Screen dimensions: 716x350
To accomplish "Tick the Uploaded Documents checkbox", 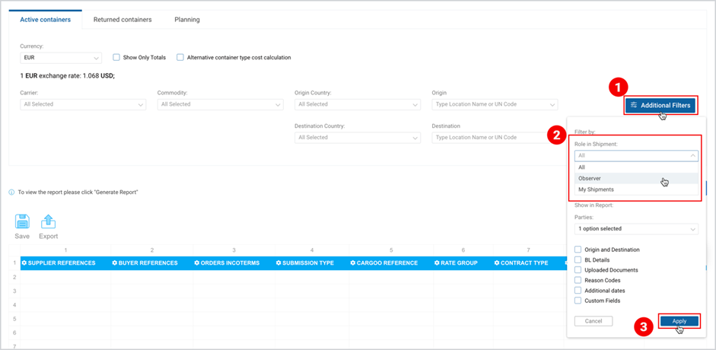I will [x=578, y=270].
